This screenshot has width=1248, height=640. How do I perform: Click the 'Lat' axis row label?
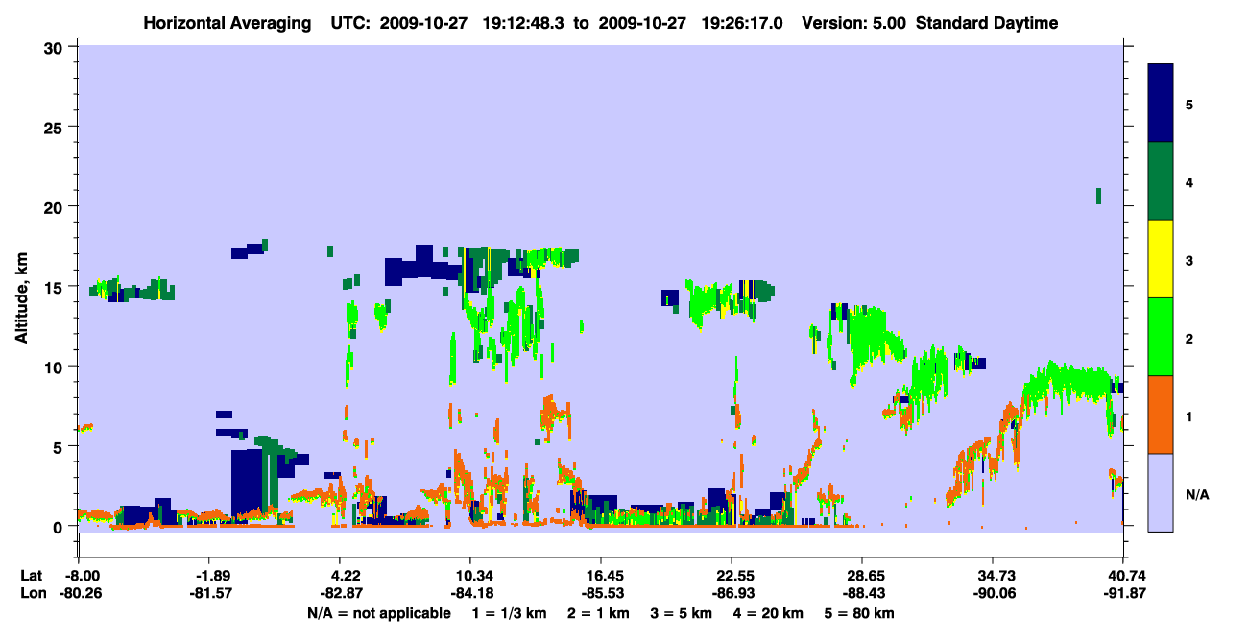click(32, 576)
